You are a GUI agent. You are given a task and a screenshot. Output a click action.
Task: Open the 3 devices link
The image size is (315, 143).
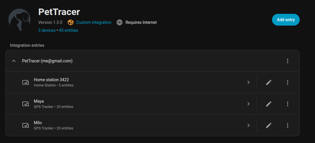(x=47, y=30)
